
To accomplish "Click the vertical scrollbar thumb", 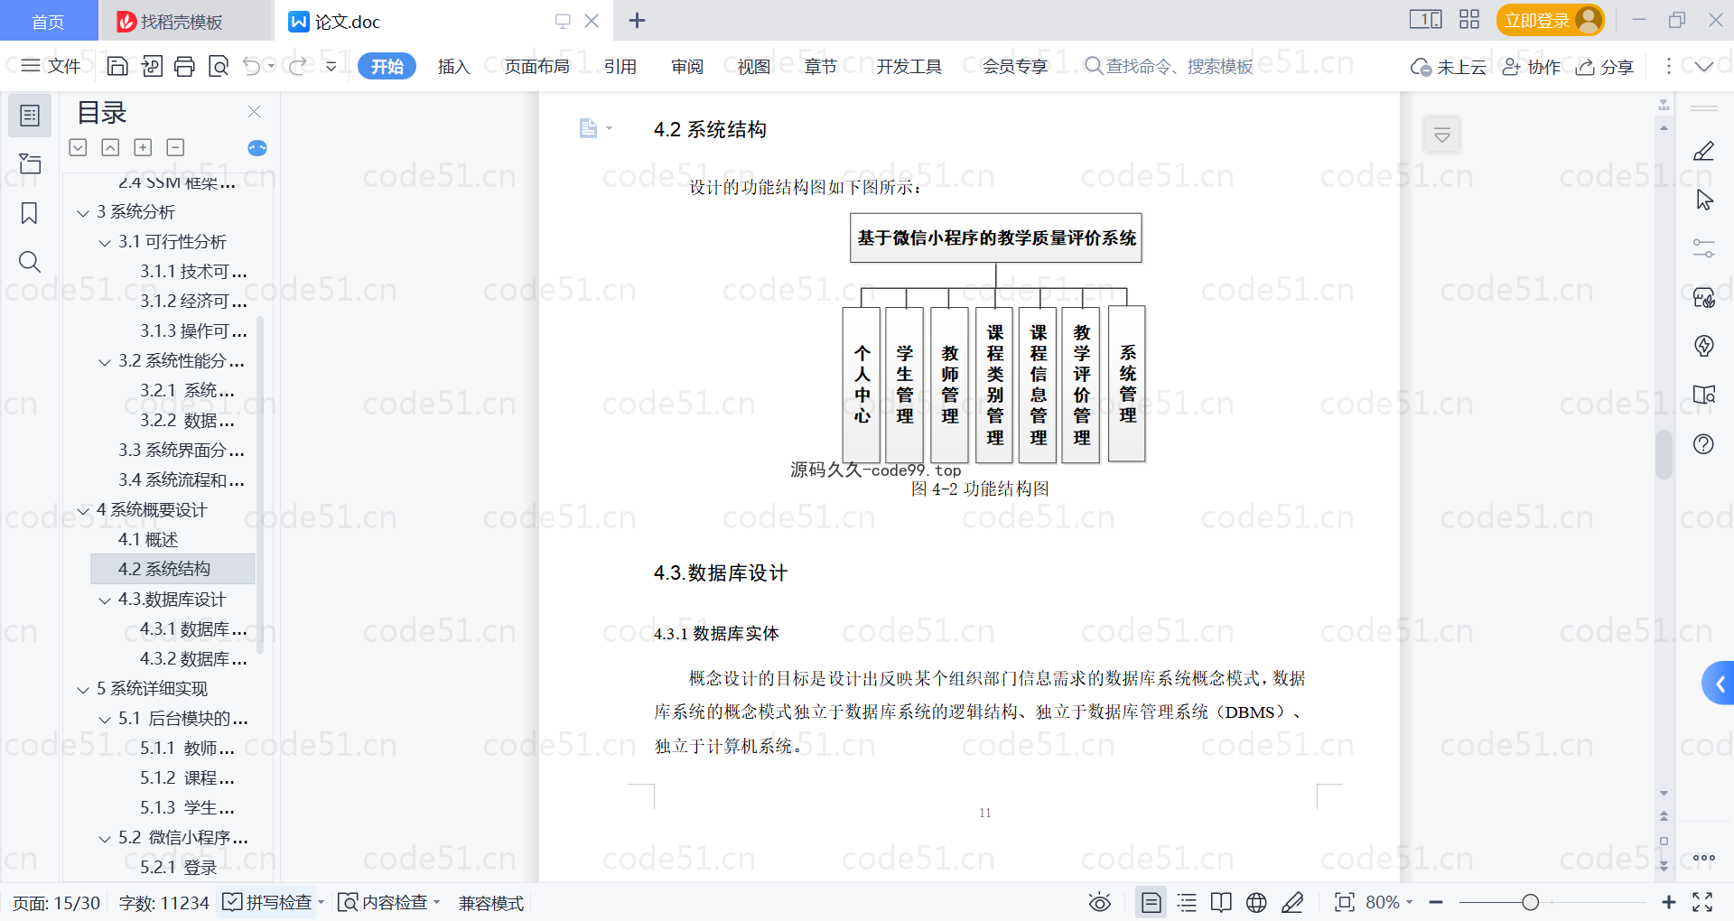I will coord(1664,454).
